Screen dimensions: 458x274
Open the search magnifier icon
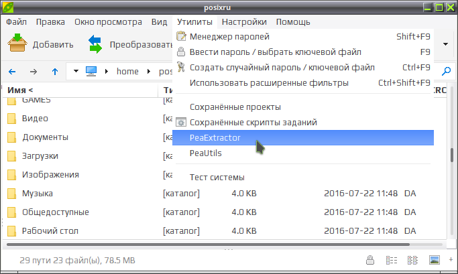pos(447,71)
